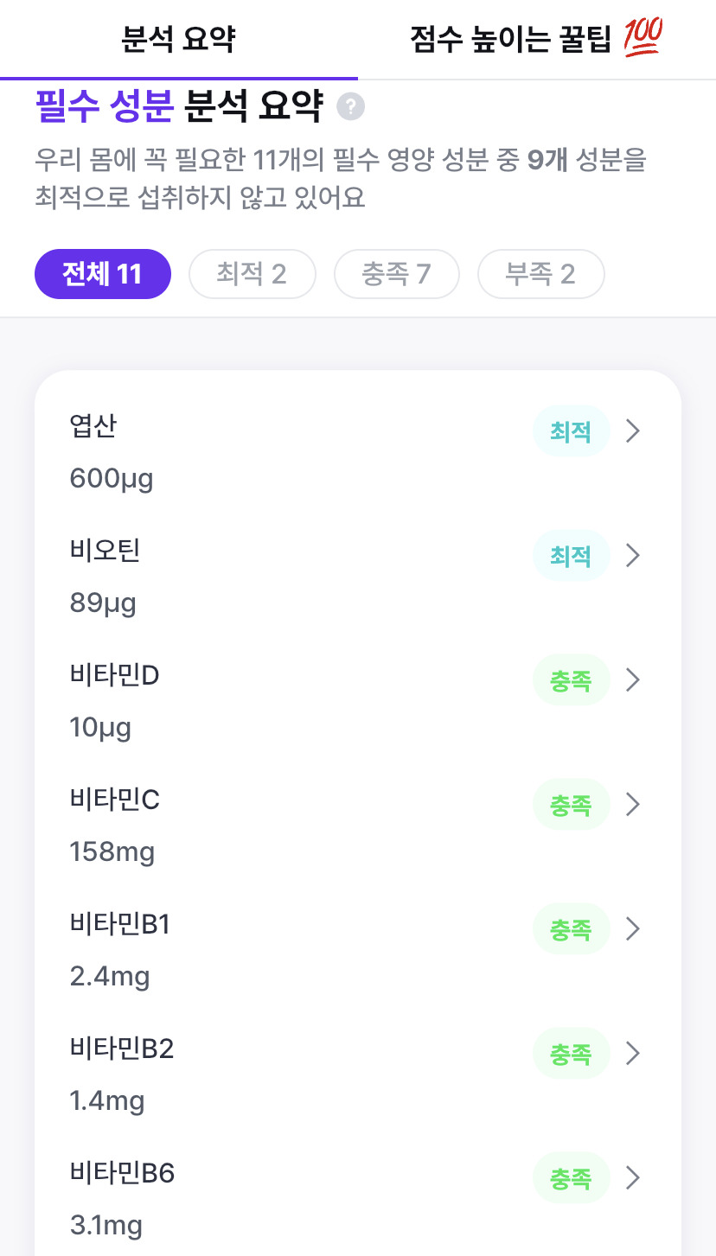This screenshot has height=1256, width=716.
Task: Open 점수 높이는 꿀팁 tab
Action: point(537,39)
